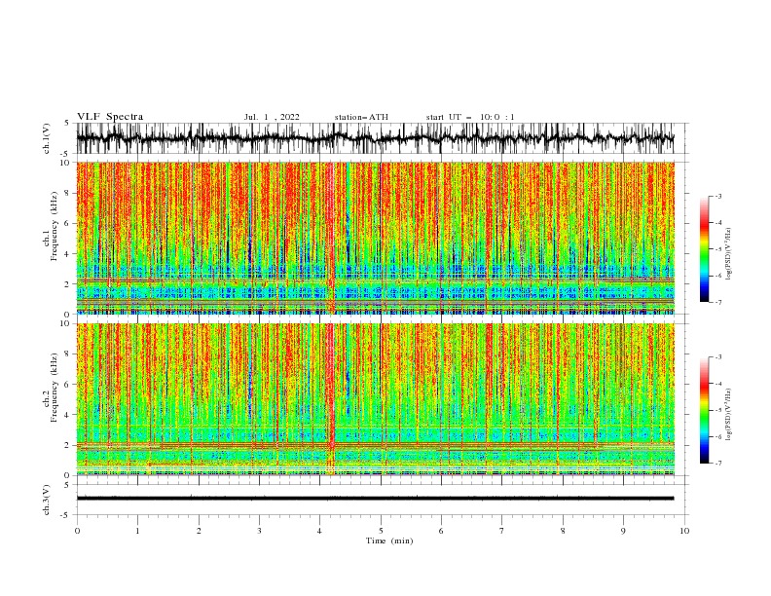Click the ch.2 colorbar "log(PSD)(V²/Hz)" label

point(728,415)
